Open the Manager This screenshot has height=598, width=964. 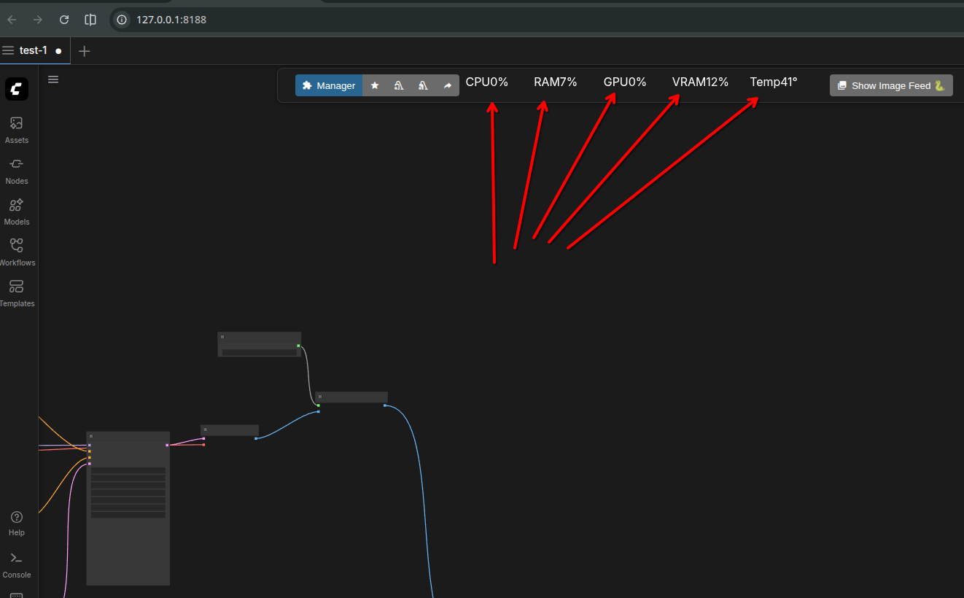pos(329,85)
